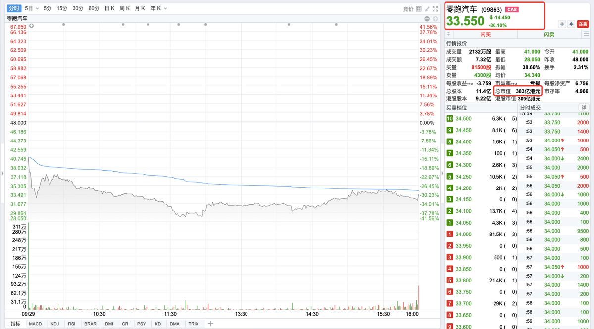594x329 pixels.
Task: Select the MACD indicator tab
Action: pos(35,324)
